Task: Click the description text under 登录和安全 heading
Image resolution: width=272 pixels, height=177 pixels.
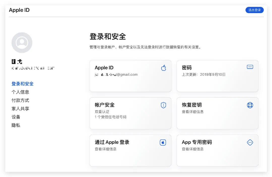Action: point(145,47)
